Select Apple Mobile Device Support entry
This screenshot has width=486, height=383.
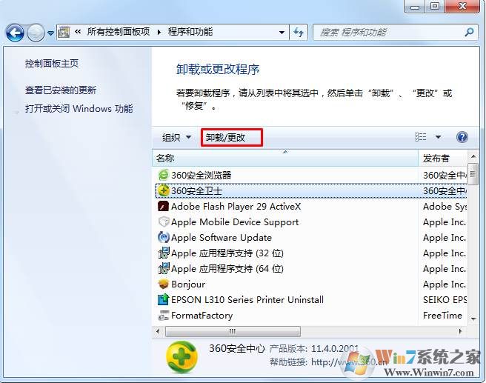click(x=235, y=222)
